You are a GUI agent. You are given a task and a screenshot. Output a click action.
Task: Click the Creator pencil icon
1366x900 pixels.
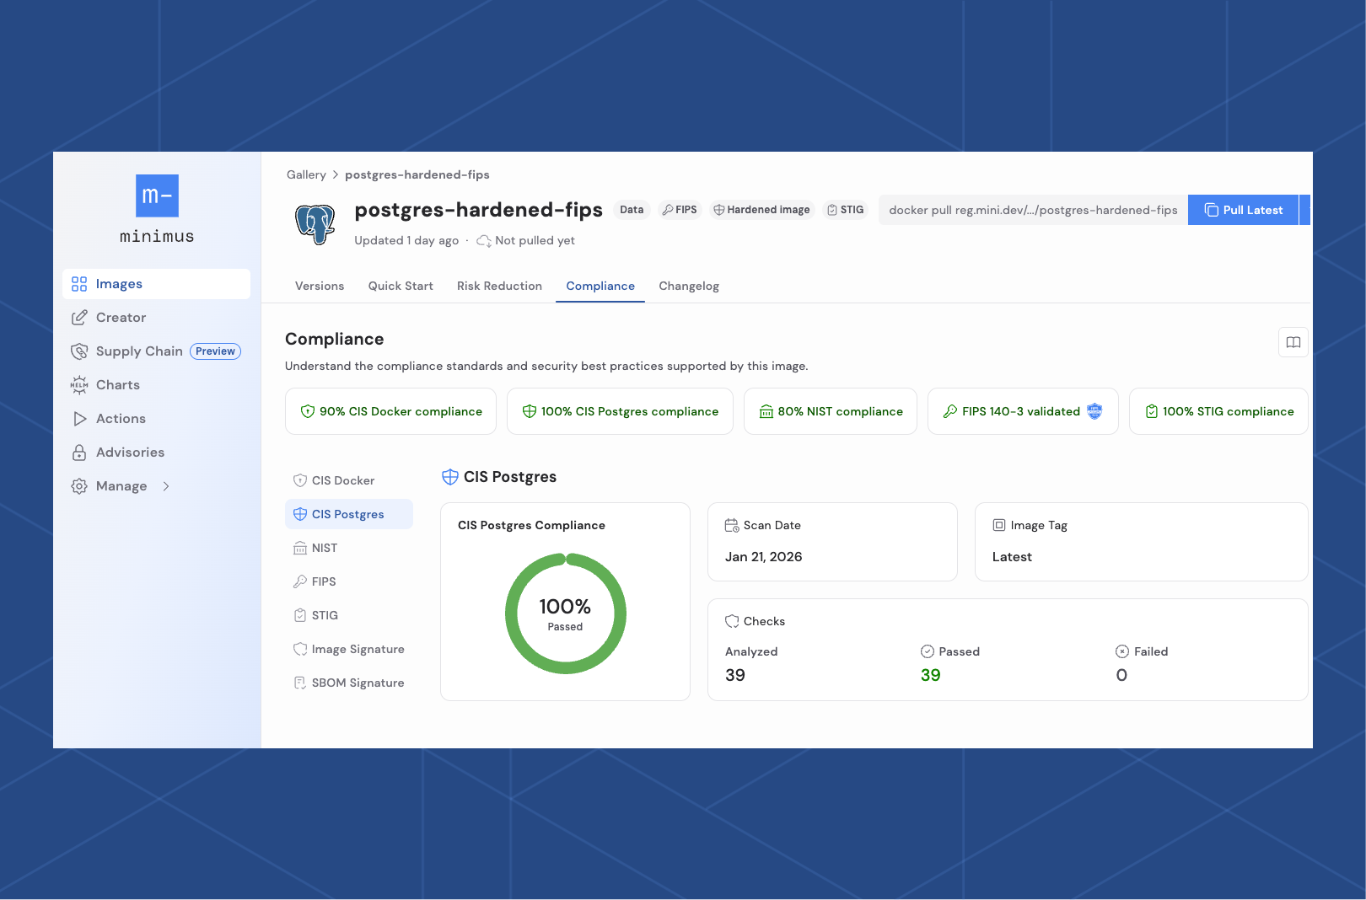coord(79,318)
